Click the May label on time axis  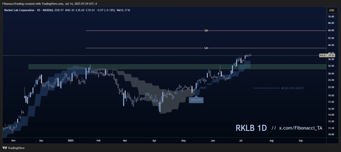(x=184, y=141)
